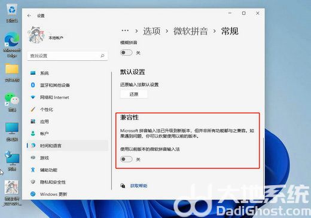Go to 选项 in breadcrumb

tap(151, 31)
